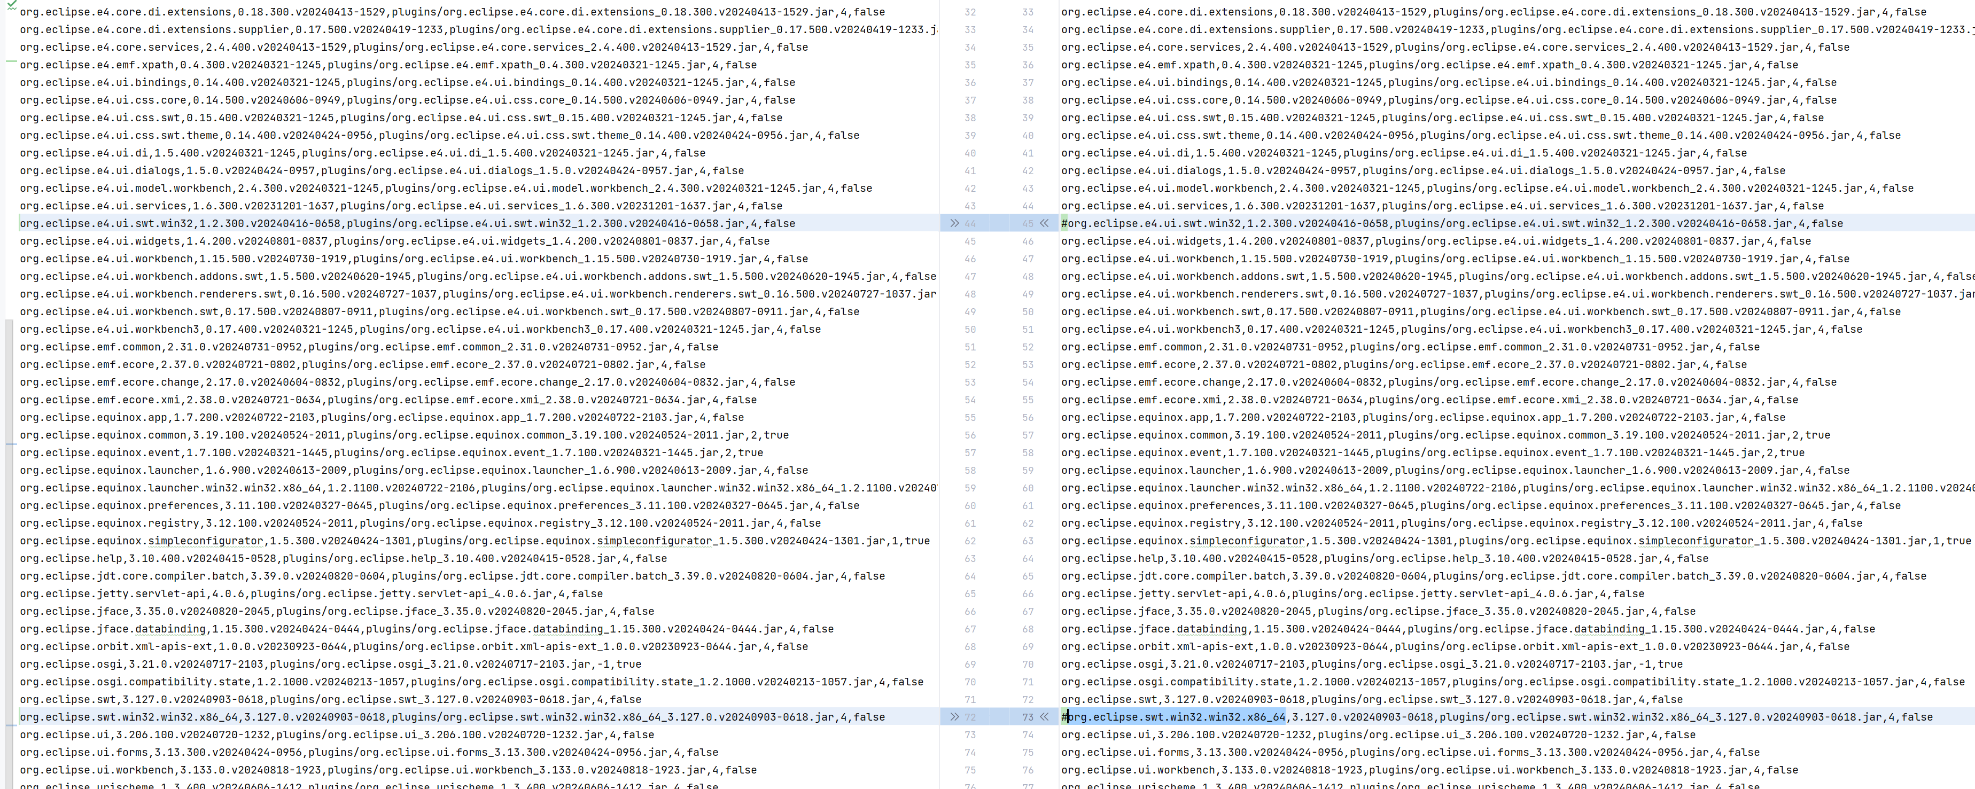1975x789 pixels.
Task: Accept right swt.win32.x86_64 change at line 73
Action: [x=1044, y=717]
